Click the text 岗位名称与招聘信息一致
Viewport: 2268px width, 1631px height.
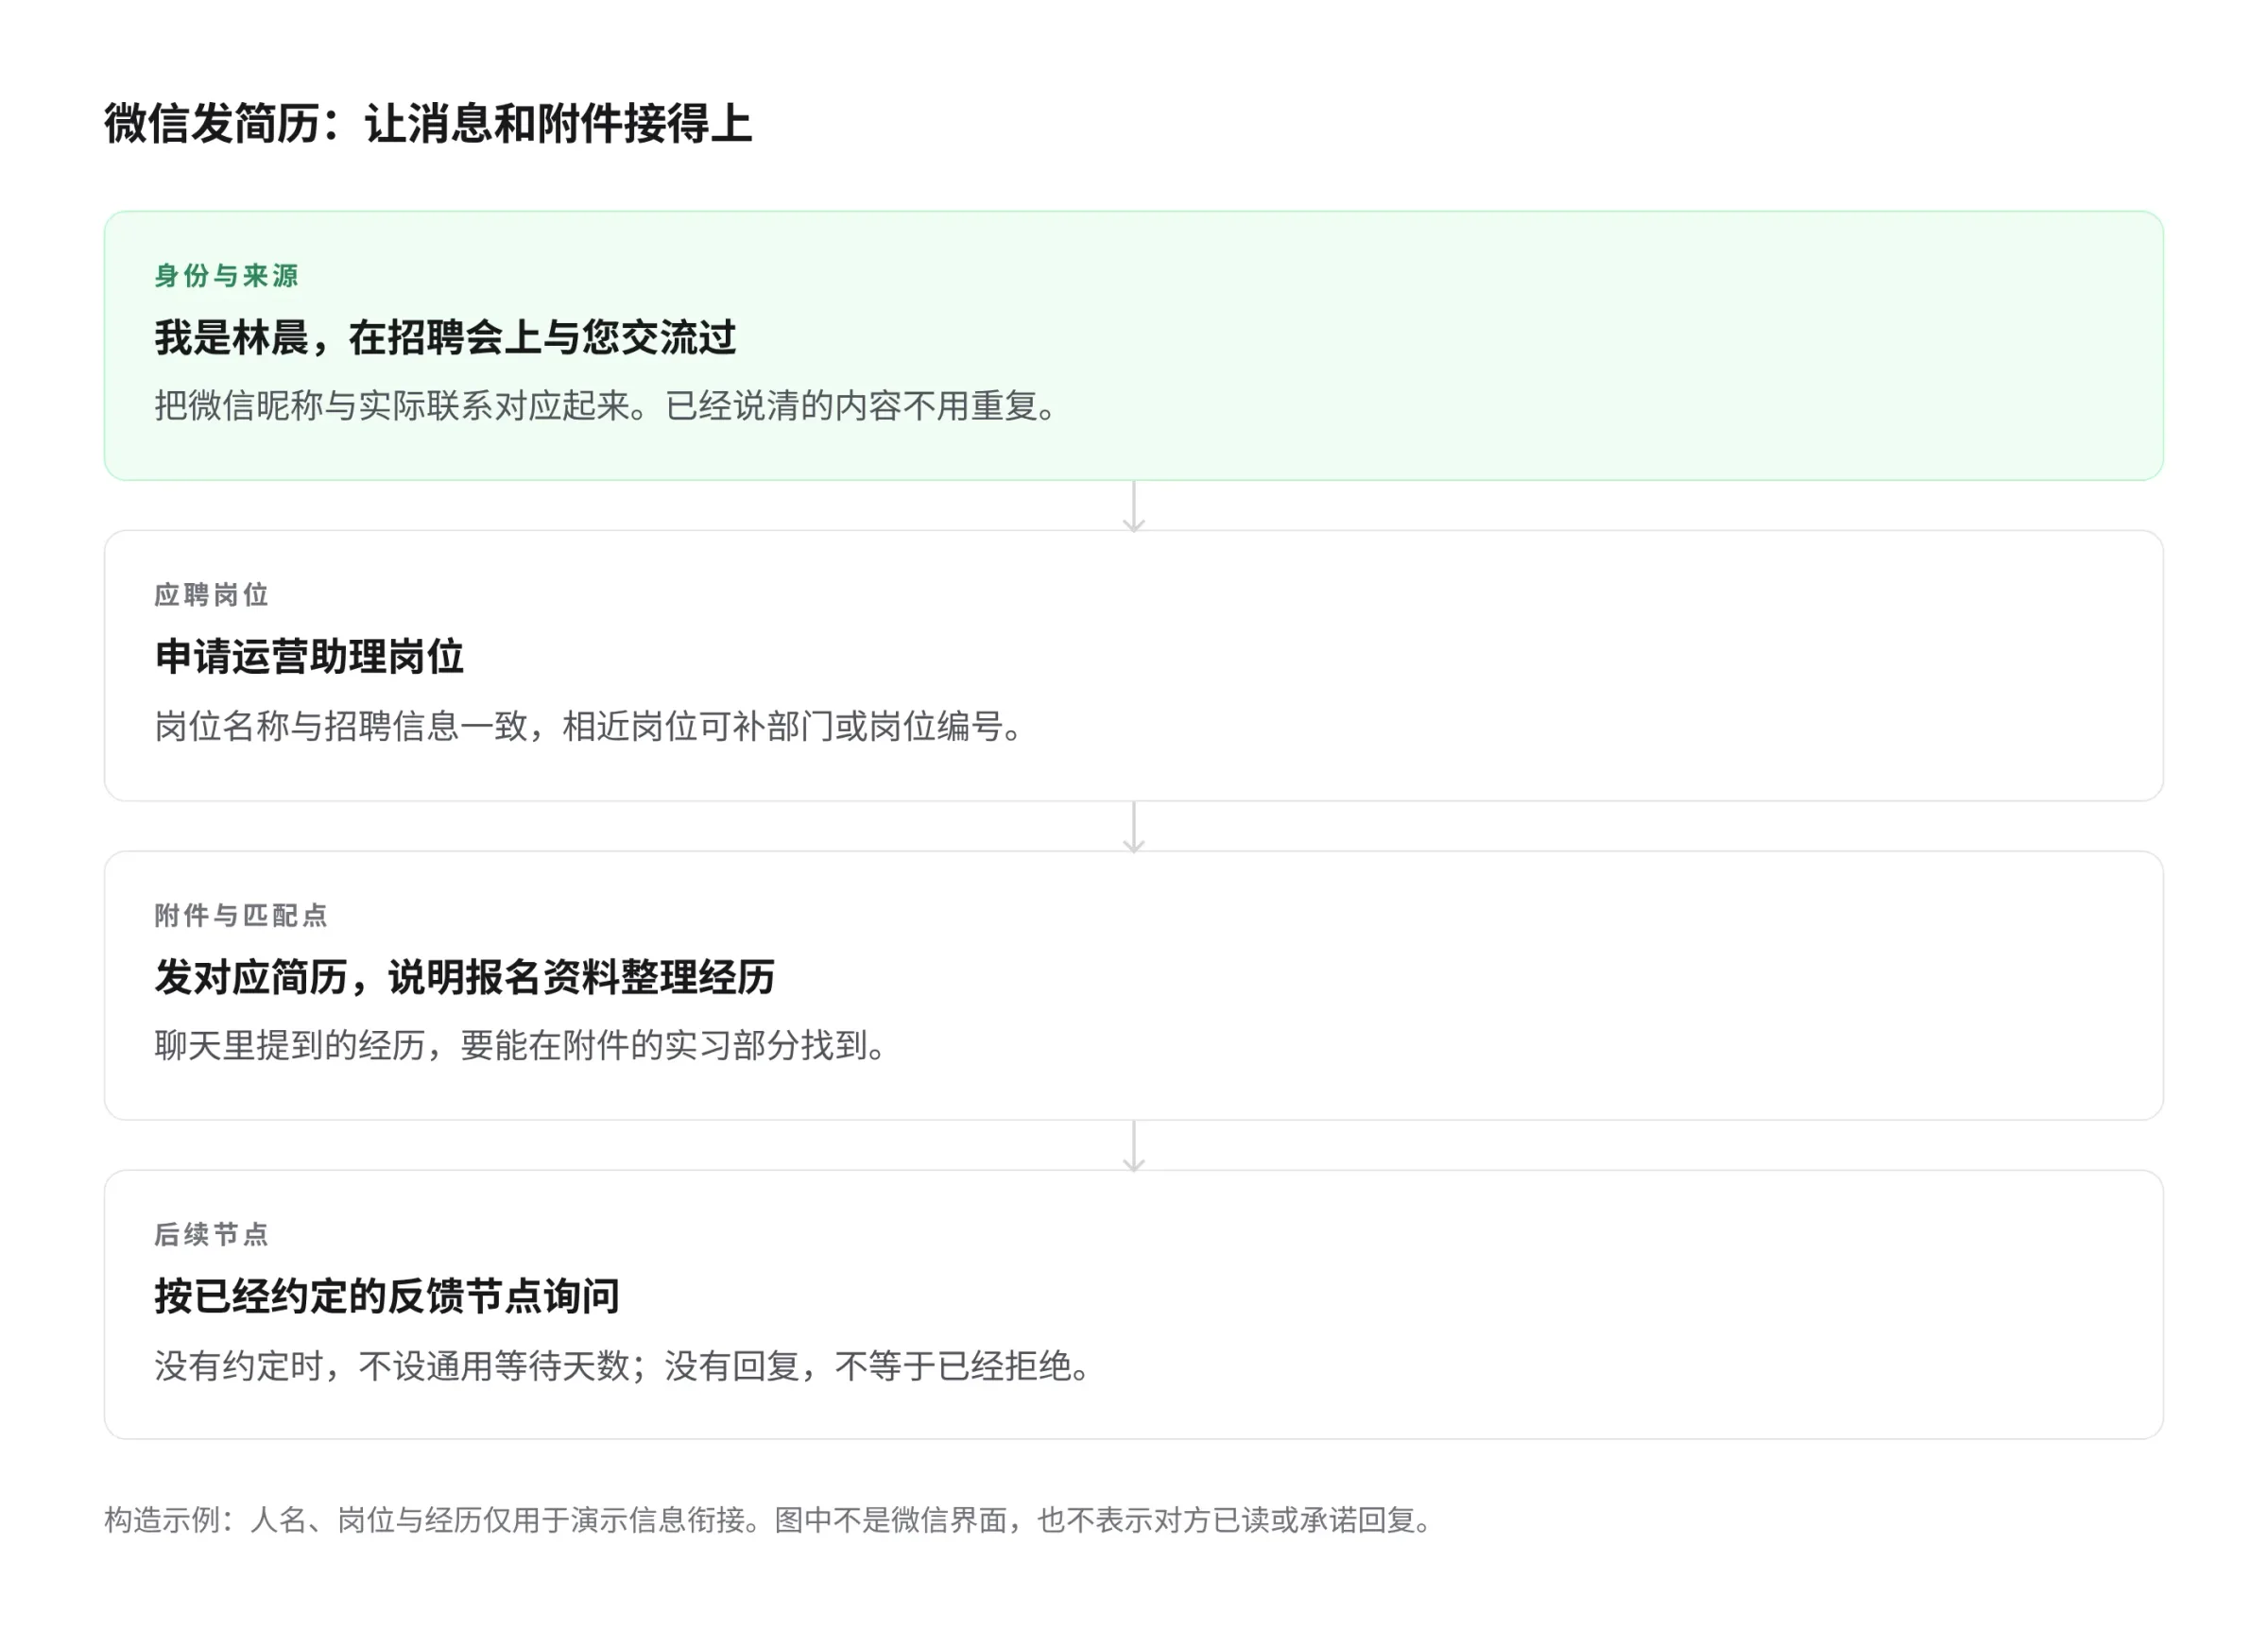pyautogui.click(x=341, y=726)
